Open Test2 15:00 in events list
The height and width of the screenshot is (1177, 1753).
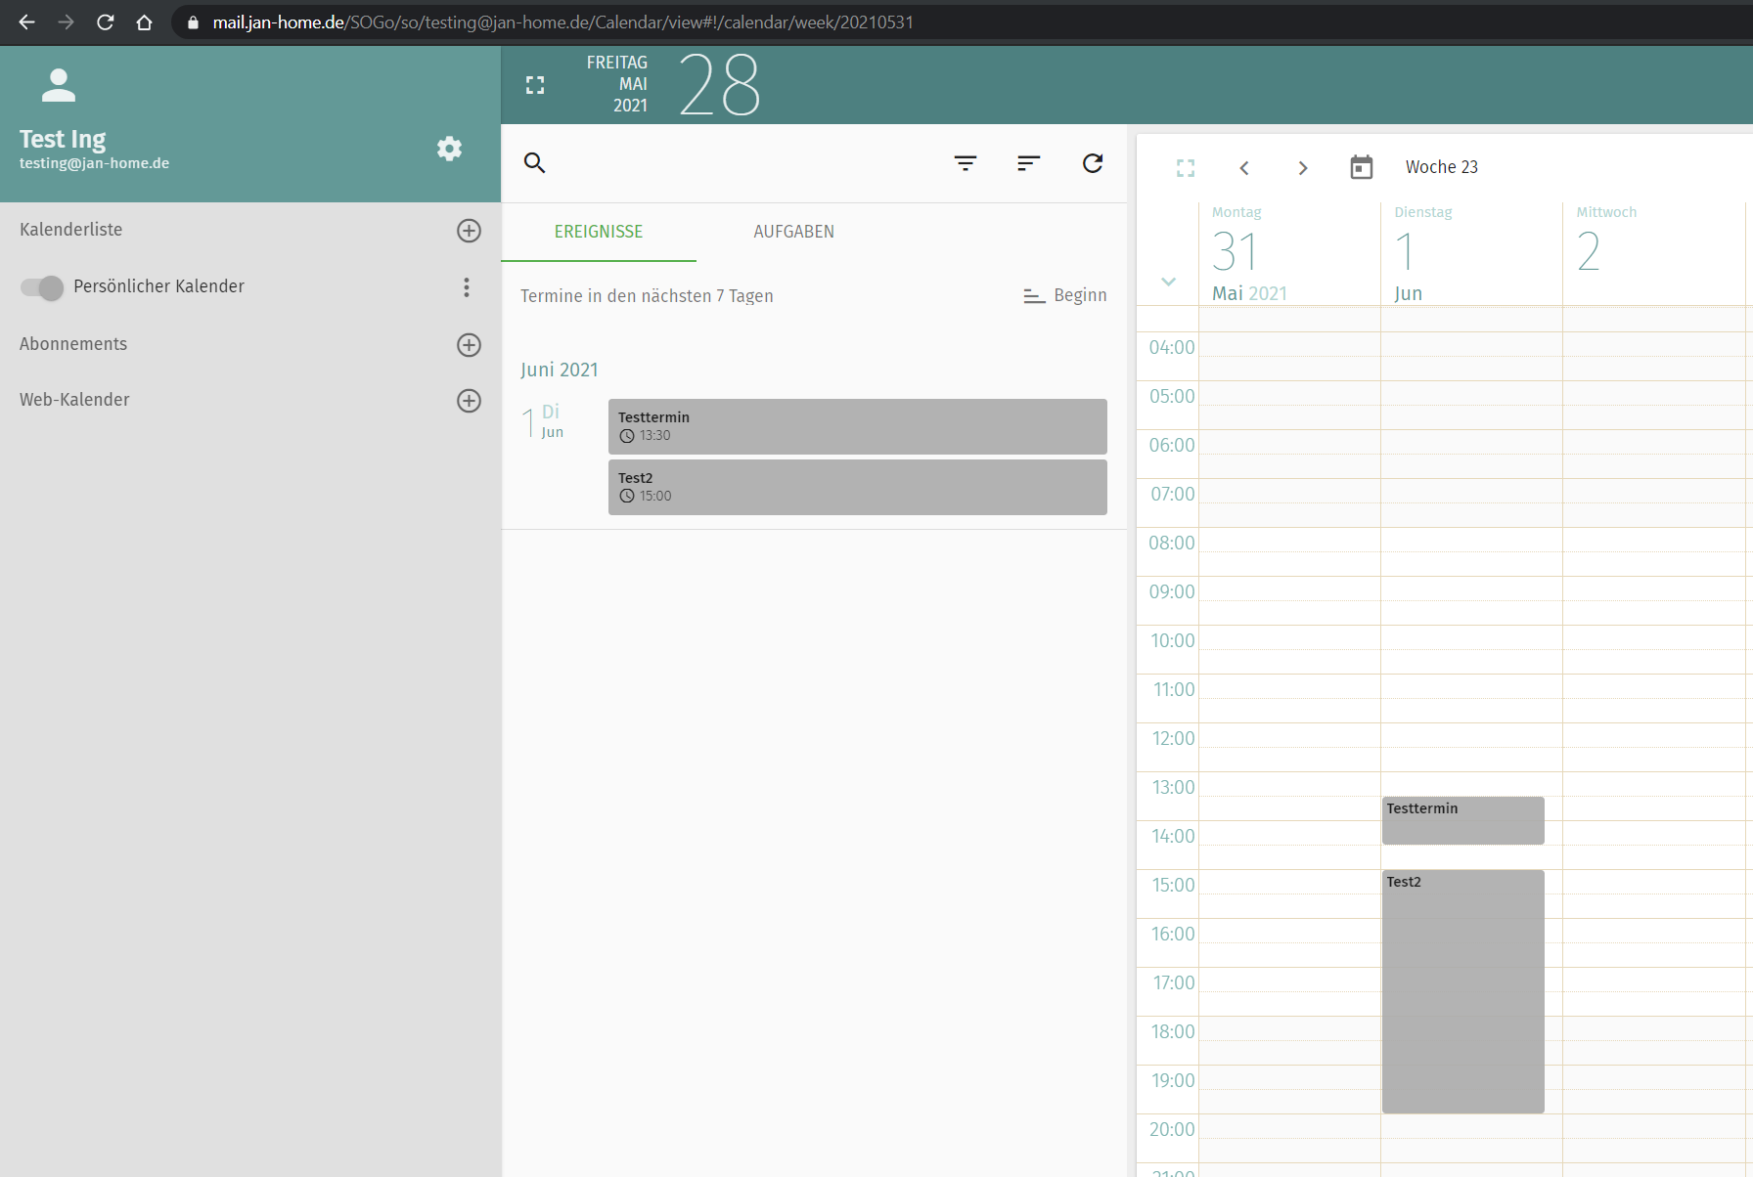point(857,487)
